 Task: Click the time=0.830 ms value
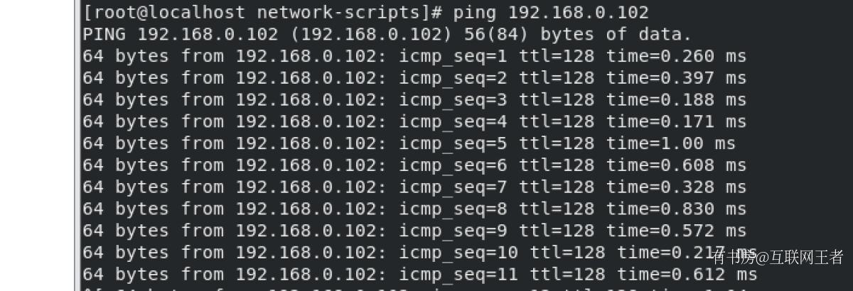pos(676,209)
